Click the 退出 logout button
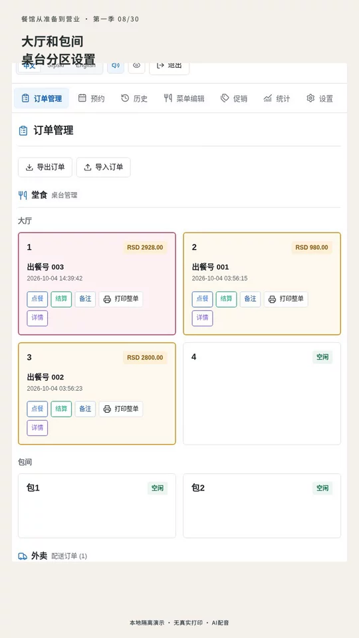359x638 pixels. coord(170,66)
